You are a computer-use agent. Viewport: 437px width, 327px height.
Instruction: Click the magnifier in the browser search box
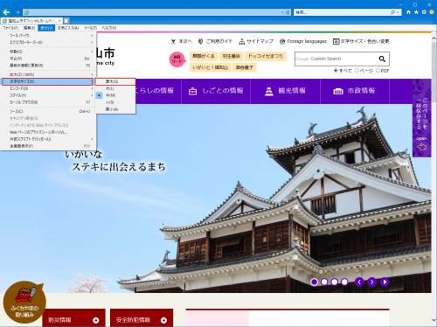click(393, 12)
